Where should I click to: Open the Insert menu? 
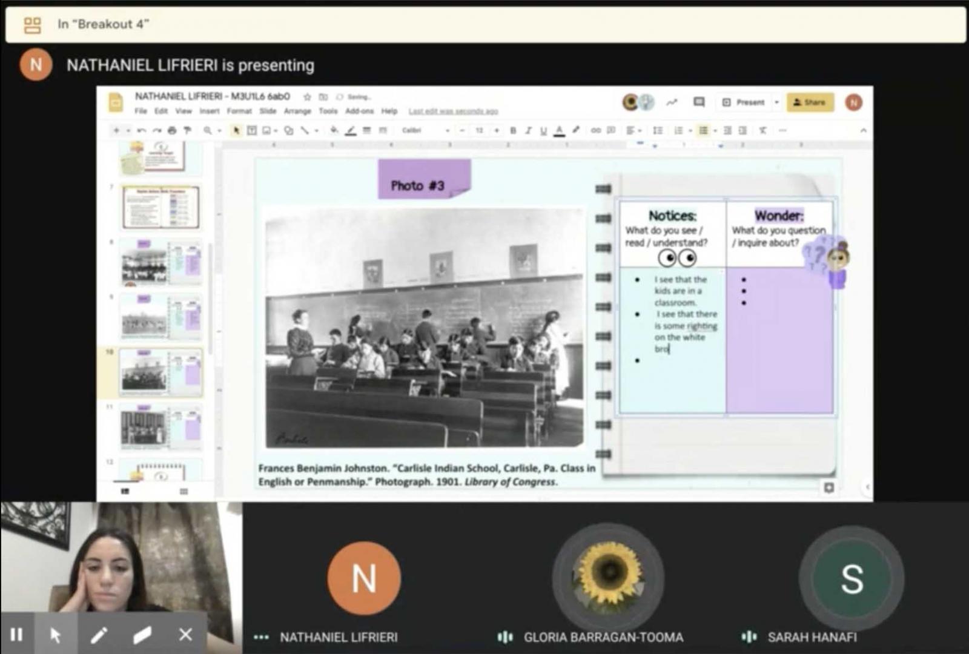pos(210,111)
